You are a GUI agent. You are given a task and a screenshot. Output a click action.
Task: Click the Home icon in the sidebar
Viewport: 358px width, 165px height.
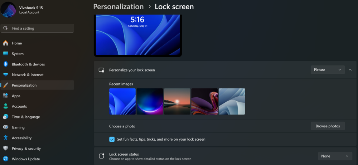tap(6, 43)
